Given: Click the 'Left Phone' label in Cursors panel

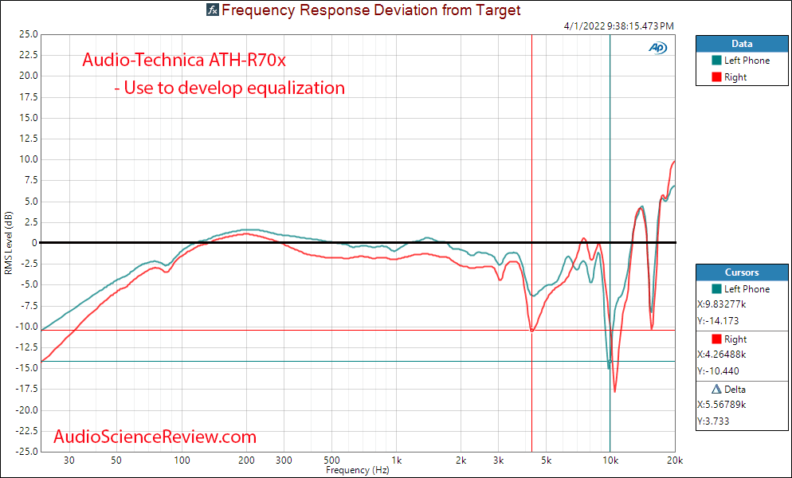Looking at the screenshot, I should tap(747, 289).
